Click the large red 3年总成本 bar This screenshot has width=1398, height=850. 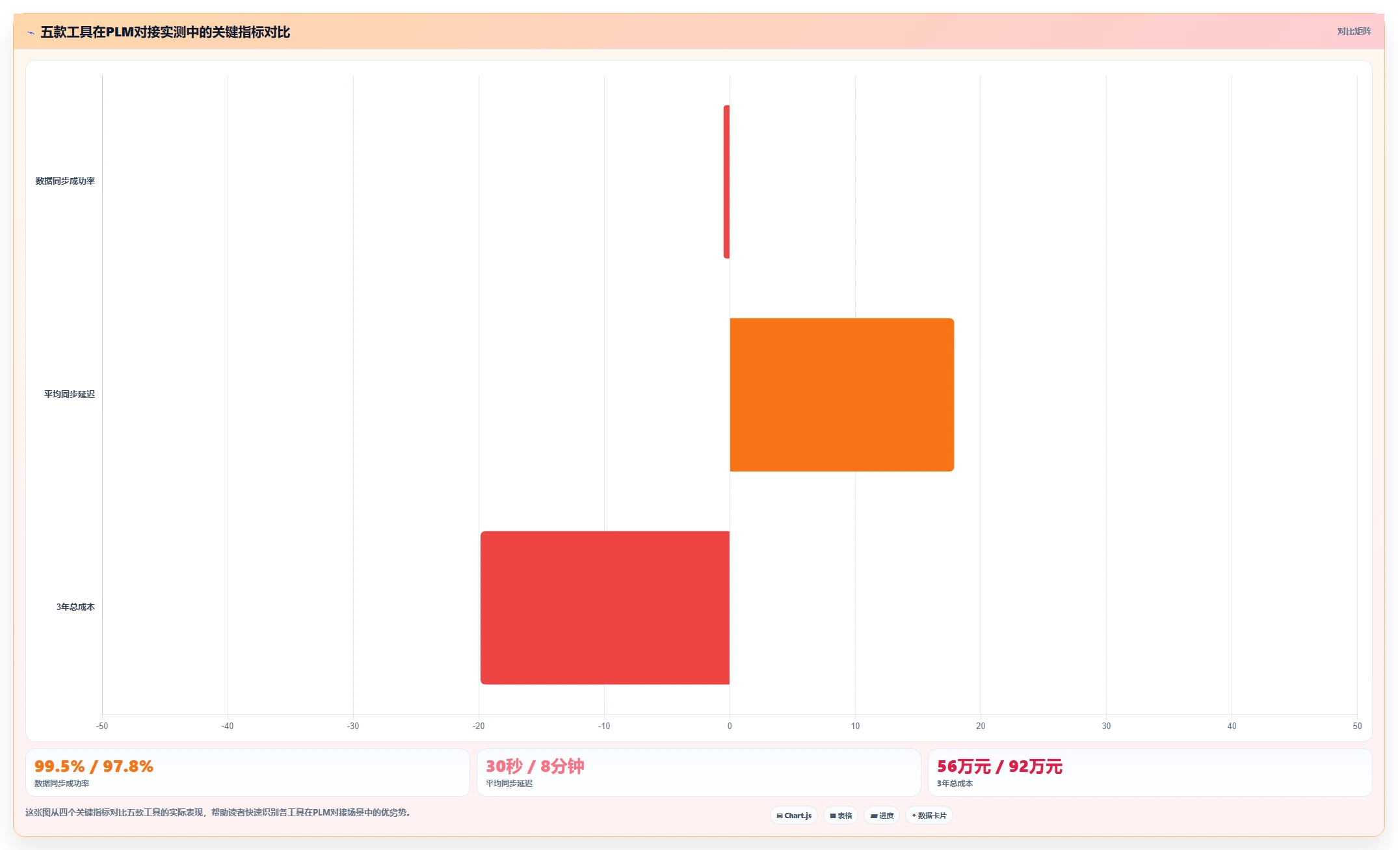[605, 607]
